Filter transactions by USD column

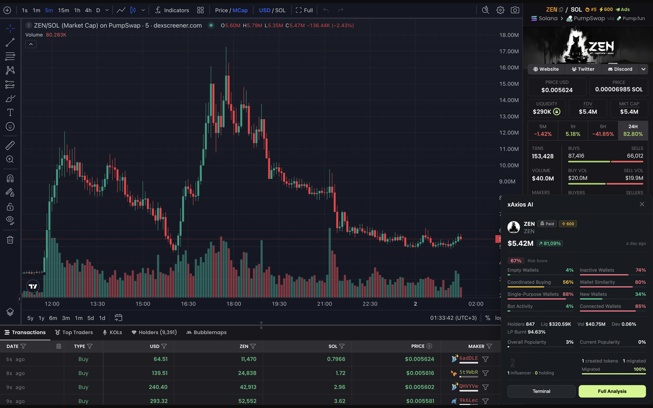coord(164,346)
